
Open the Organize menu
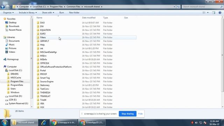(x=8, y=13)
